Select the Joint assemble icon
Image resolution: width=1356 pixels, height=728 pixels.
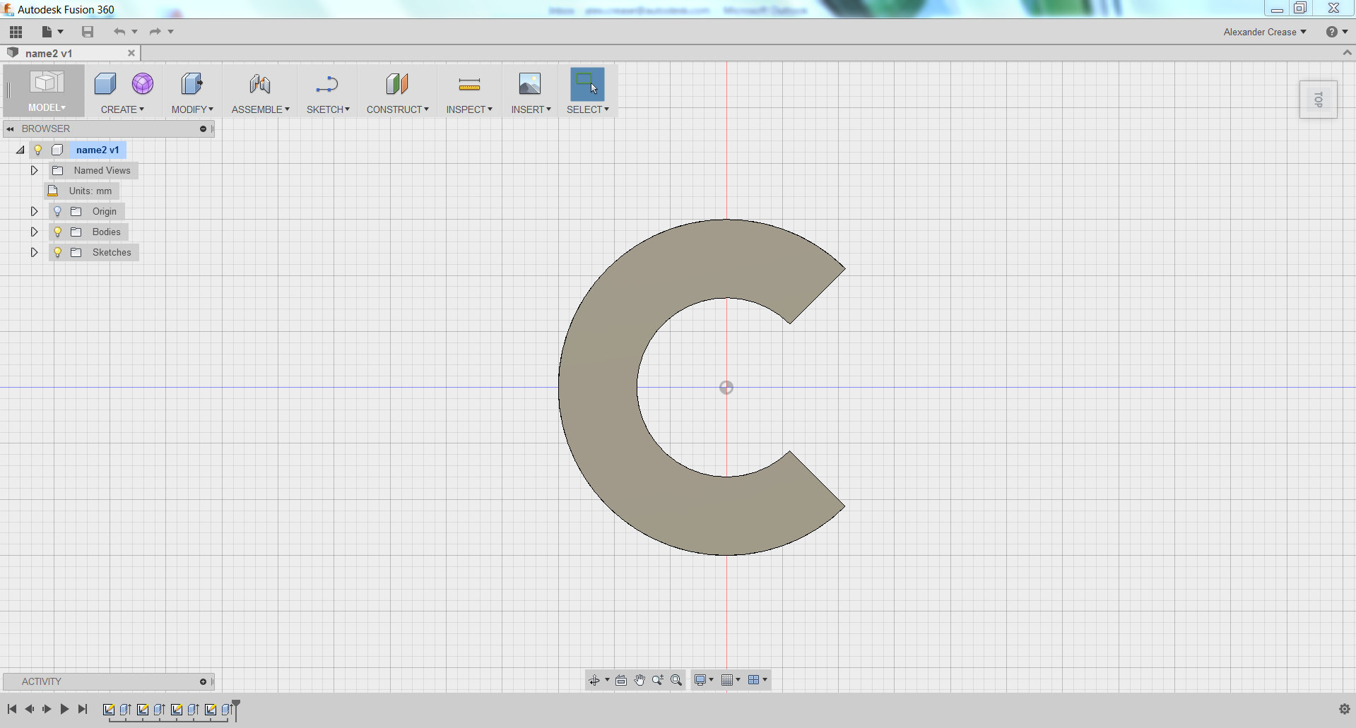point(259,84)
